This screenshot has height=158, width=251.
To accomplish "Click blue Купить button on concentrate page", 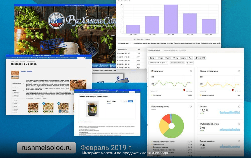I will [x=130, y=101].
